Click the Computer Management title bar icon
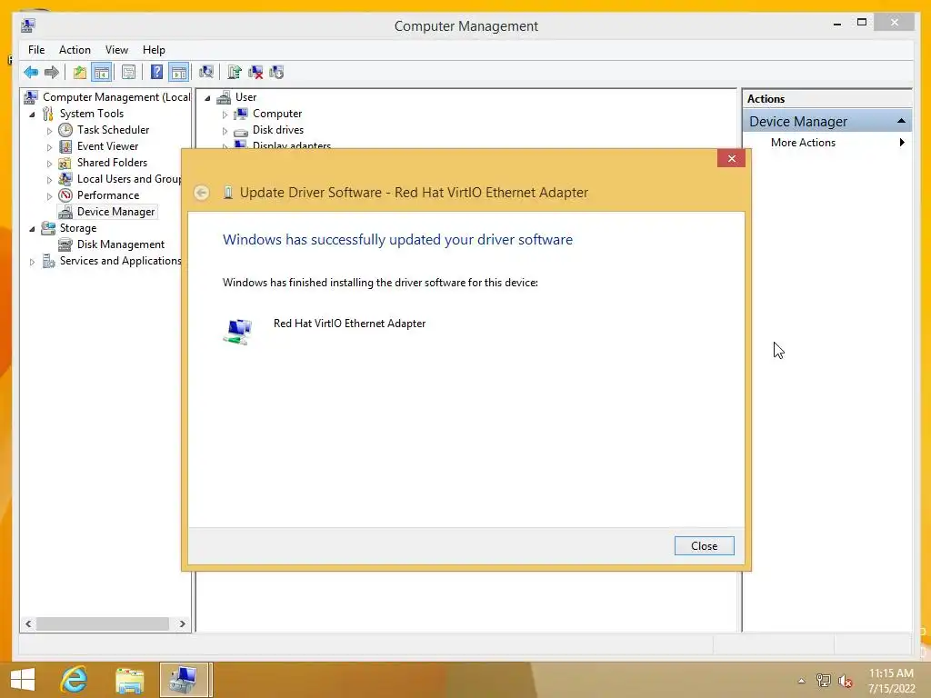Image resolution: width=931 pixels, height=698 pixels. [x=28, y=25]
